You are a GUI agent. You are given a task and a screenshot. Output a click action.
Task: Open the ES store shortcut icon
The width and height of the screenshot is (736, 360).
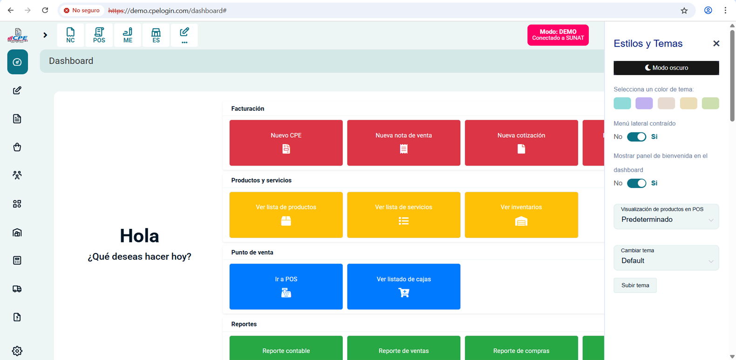(x=156, y=35)
